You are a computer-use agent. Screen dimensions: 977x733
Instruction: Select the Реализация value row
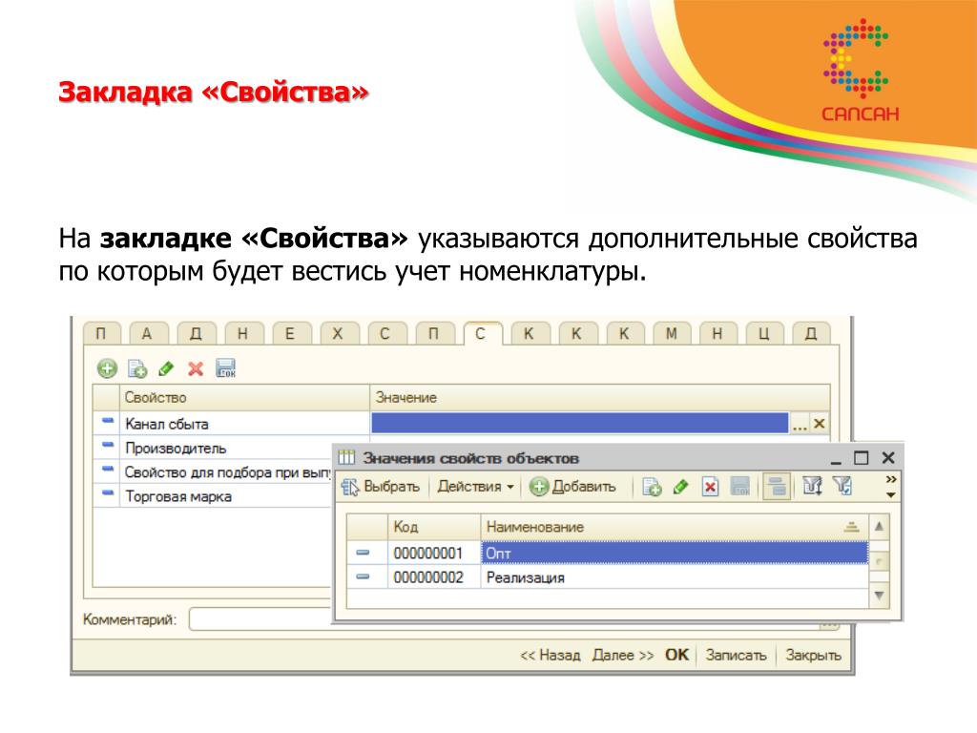[608, 577]
